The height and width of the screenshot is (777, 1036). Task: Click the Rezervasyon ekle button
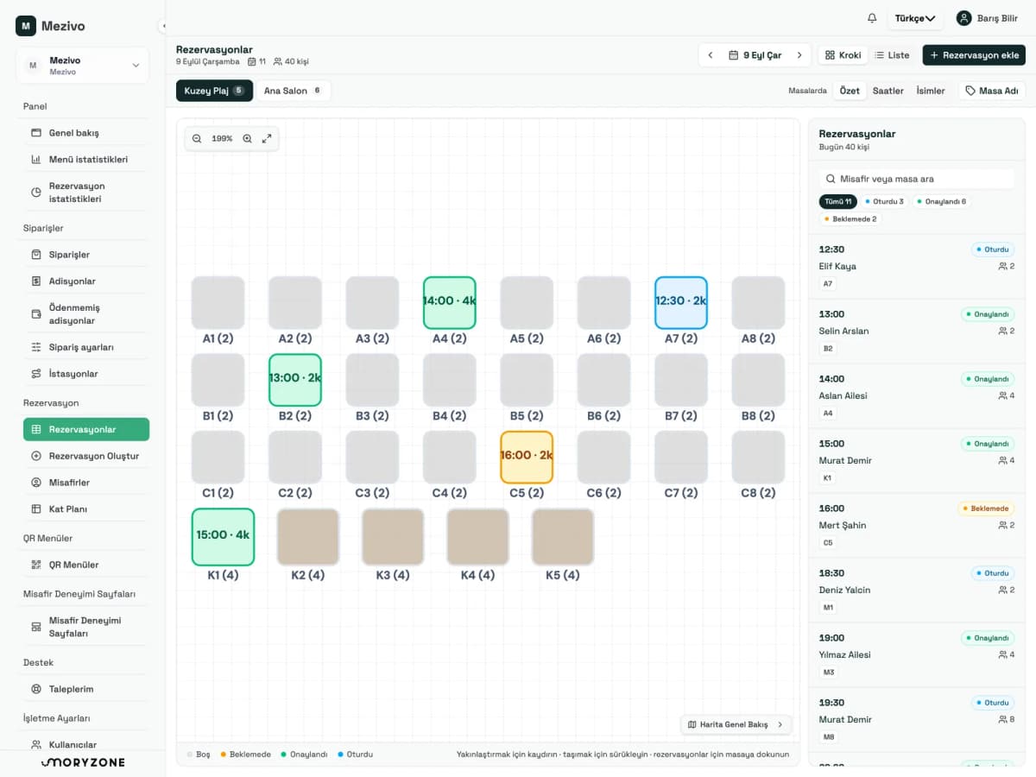pyautogui.click(x=974, y=55)
